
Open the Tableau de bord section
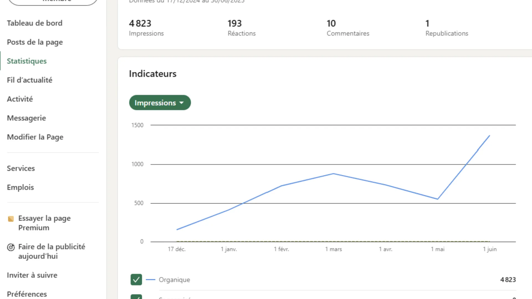[x=35, y=23]
